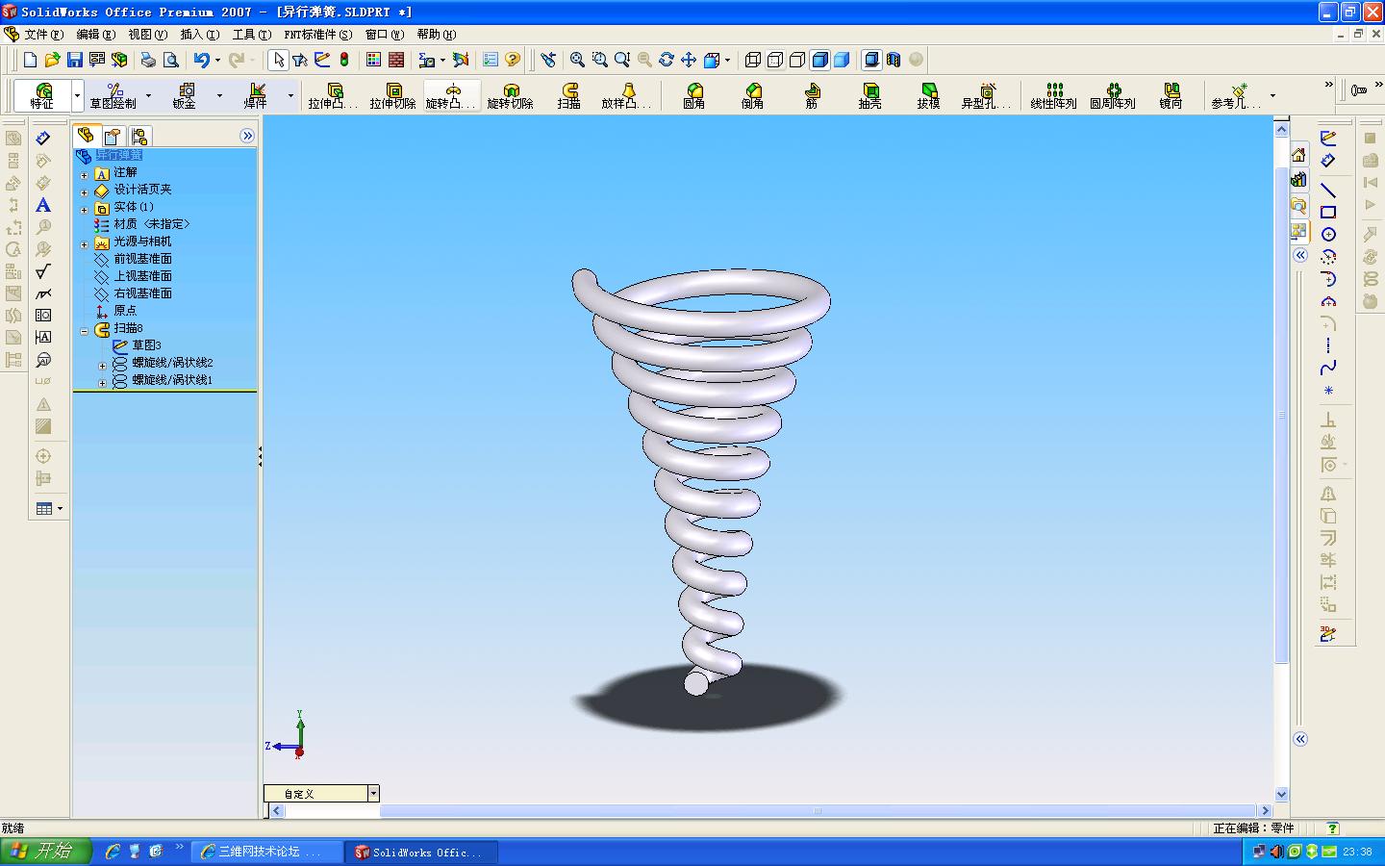Viewport: 1385px width, 866px height.
Task: Open the View Orientation cube dropdown arrow
Action: click(x=727, y=60)
